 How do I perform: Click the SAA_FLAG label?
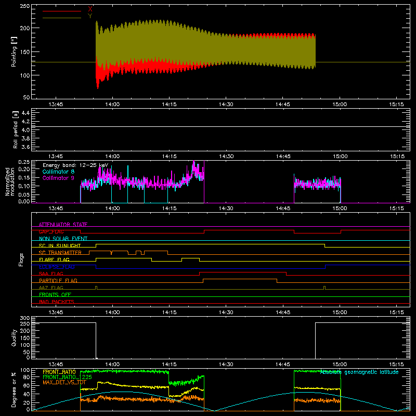pyautogui.click(x=51, y=274)
